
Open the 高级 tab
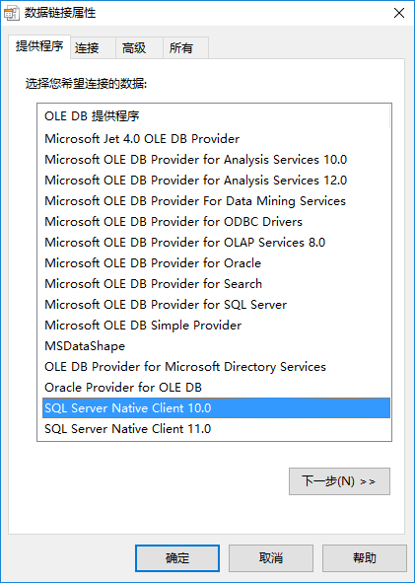139,47
